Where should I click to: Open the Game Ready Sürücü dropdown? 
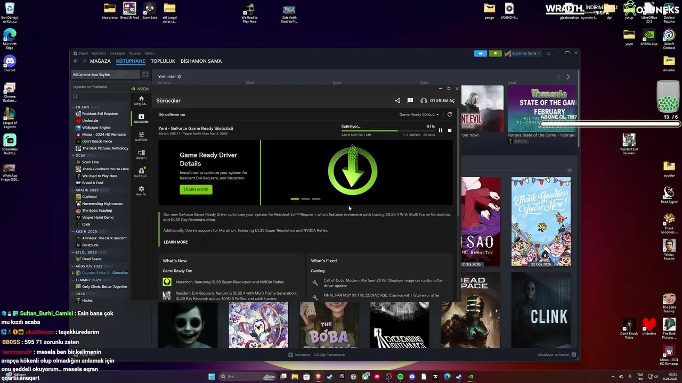419,114
